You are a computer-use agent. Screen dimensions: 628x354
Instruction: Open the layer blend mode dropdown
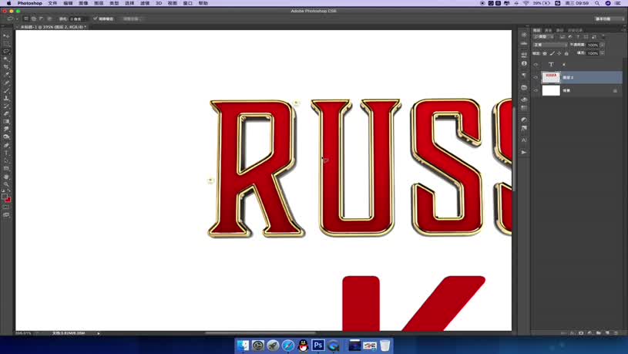click(550, 45)
